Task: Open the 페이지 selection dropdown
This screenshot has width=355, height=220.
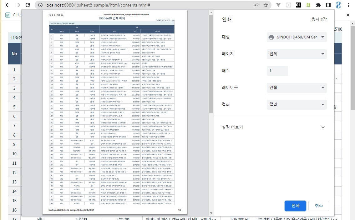Action: (296, 54)
